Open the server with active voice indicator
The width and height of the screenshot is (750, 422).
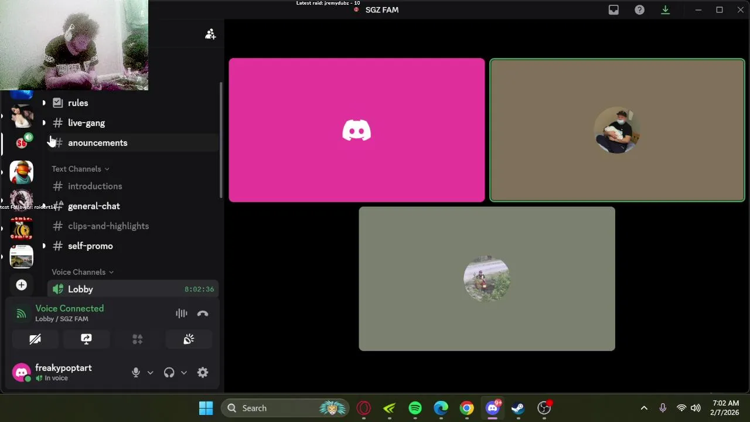pyautogui.click(x=22, y=142)
